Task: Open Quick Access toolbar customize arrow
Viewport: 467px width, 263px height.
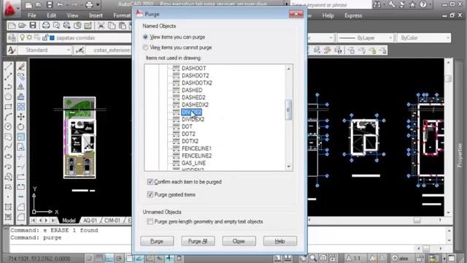Action: click(98, 5)
